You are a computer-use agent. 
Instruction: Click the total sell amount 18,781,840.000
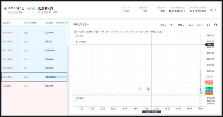pyautogui.click(x=62, y=23)
